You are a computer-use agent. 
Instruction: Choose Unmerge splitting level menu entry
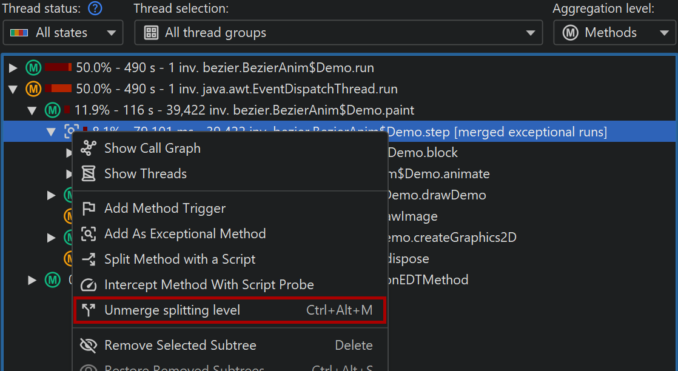click(172, 310)
